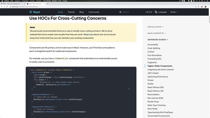Viewport: 210px width, 118px height.
Task: Open Context in sidebar
Action: [151, 52]
